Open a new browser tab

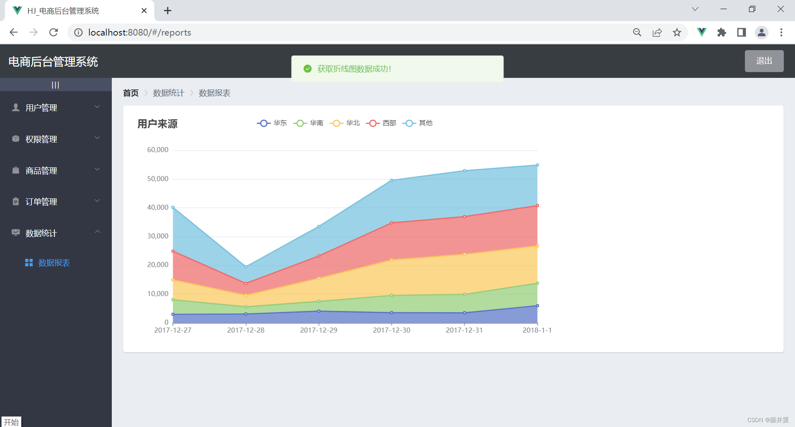tap(168, 11)
